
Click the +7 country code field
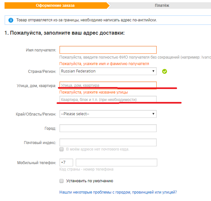pos(66,162)
